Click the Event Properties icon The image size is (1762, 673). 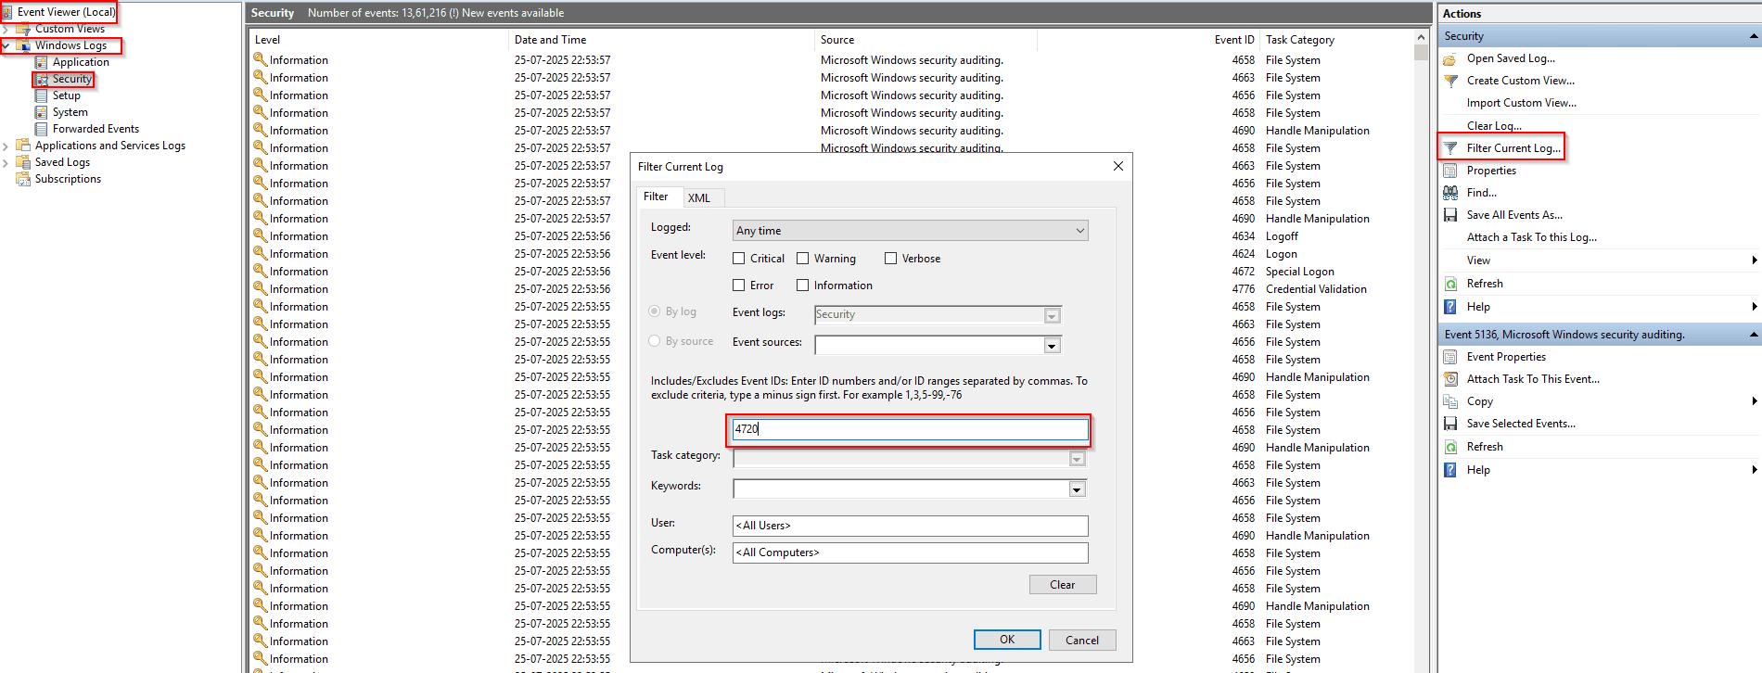(1450, 357)
